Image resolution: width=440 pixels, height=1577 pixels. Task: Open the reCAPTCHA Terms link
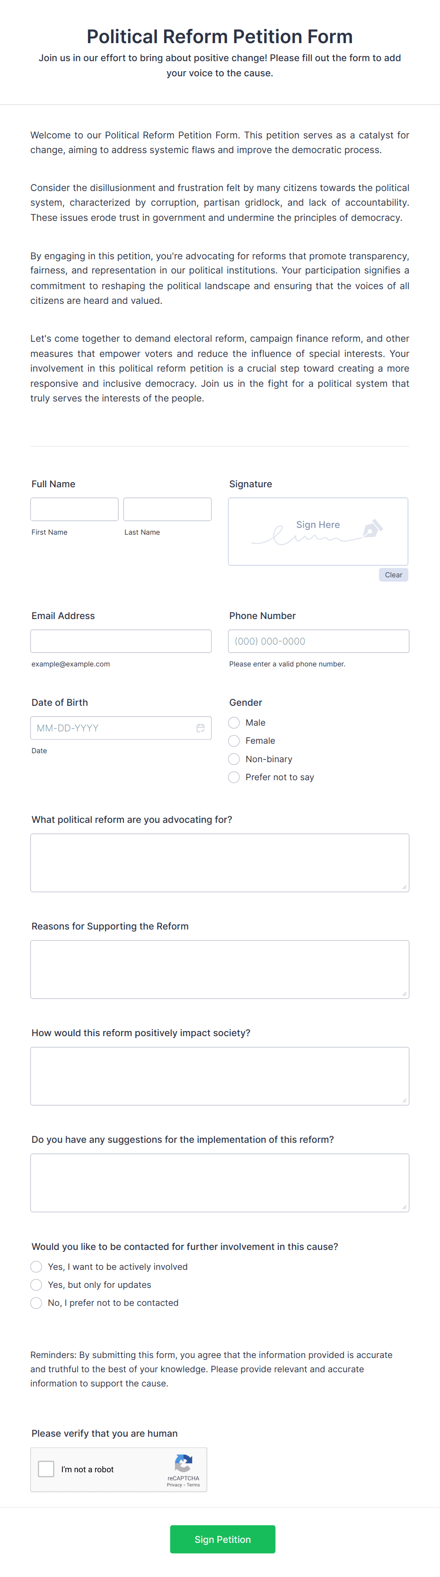(193, 1484)
